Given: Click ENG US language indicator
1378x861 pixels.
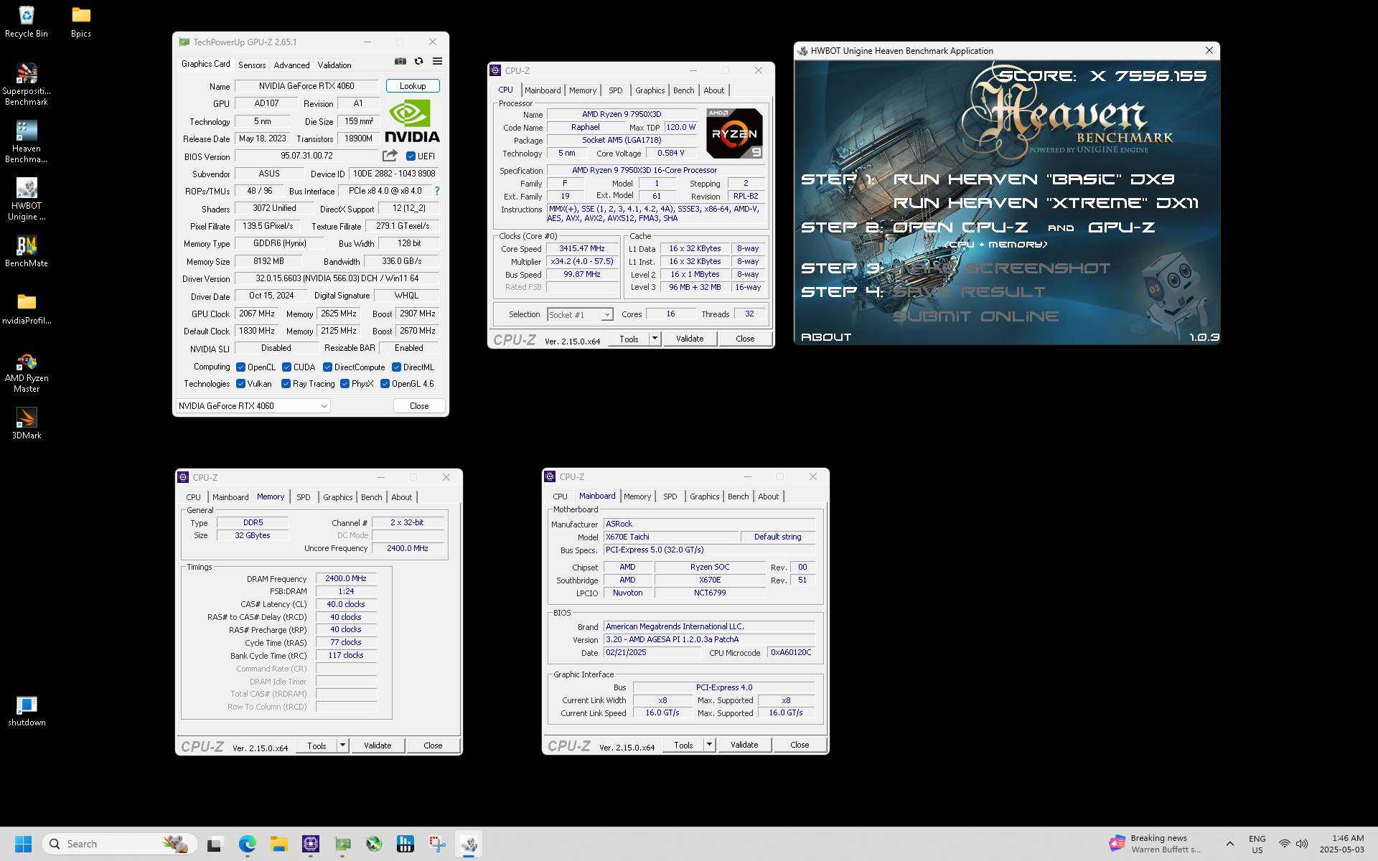Looking at the screenshot, I should (x=1257, y=844).
